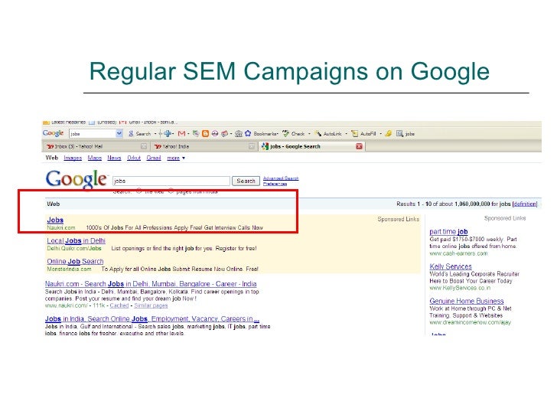Viewport: 557px width, 418px height.
Task: Click the AutoLink toolbar icon
Action: [x=318, y=134]
